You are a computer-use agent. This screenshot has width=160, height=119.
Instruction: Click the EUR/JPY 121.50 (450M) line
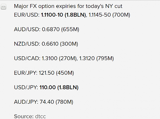point(44,73)
